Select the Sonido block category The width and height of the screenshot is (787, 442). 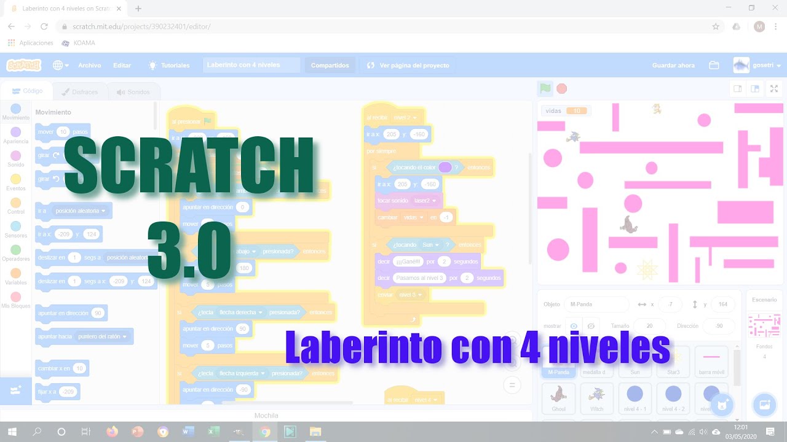pos(15,159)
